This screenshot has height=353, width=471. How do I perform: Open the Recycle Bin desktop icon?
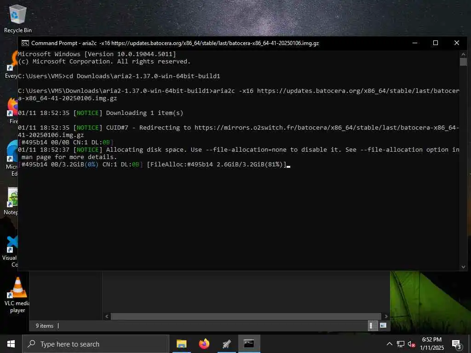tap(18, 18)
